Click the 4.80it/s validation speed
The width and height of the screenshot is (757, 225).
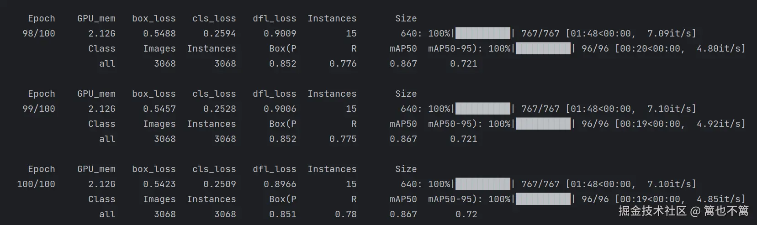pos(720,48)
